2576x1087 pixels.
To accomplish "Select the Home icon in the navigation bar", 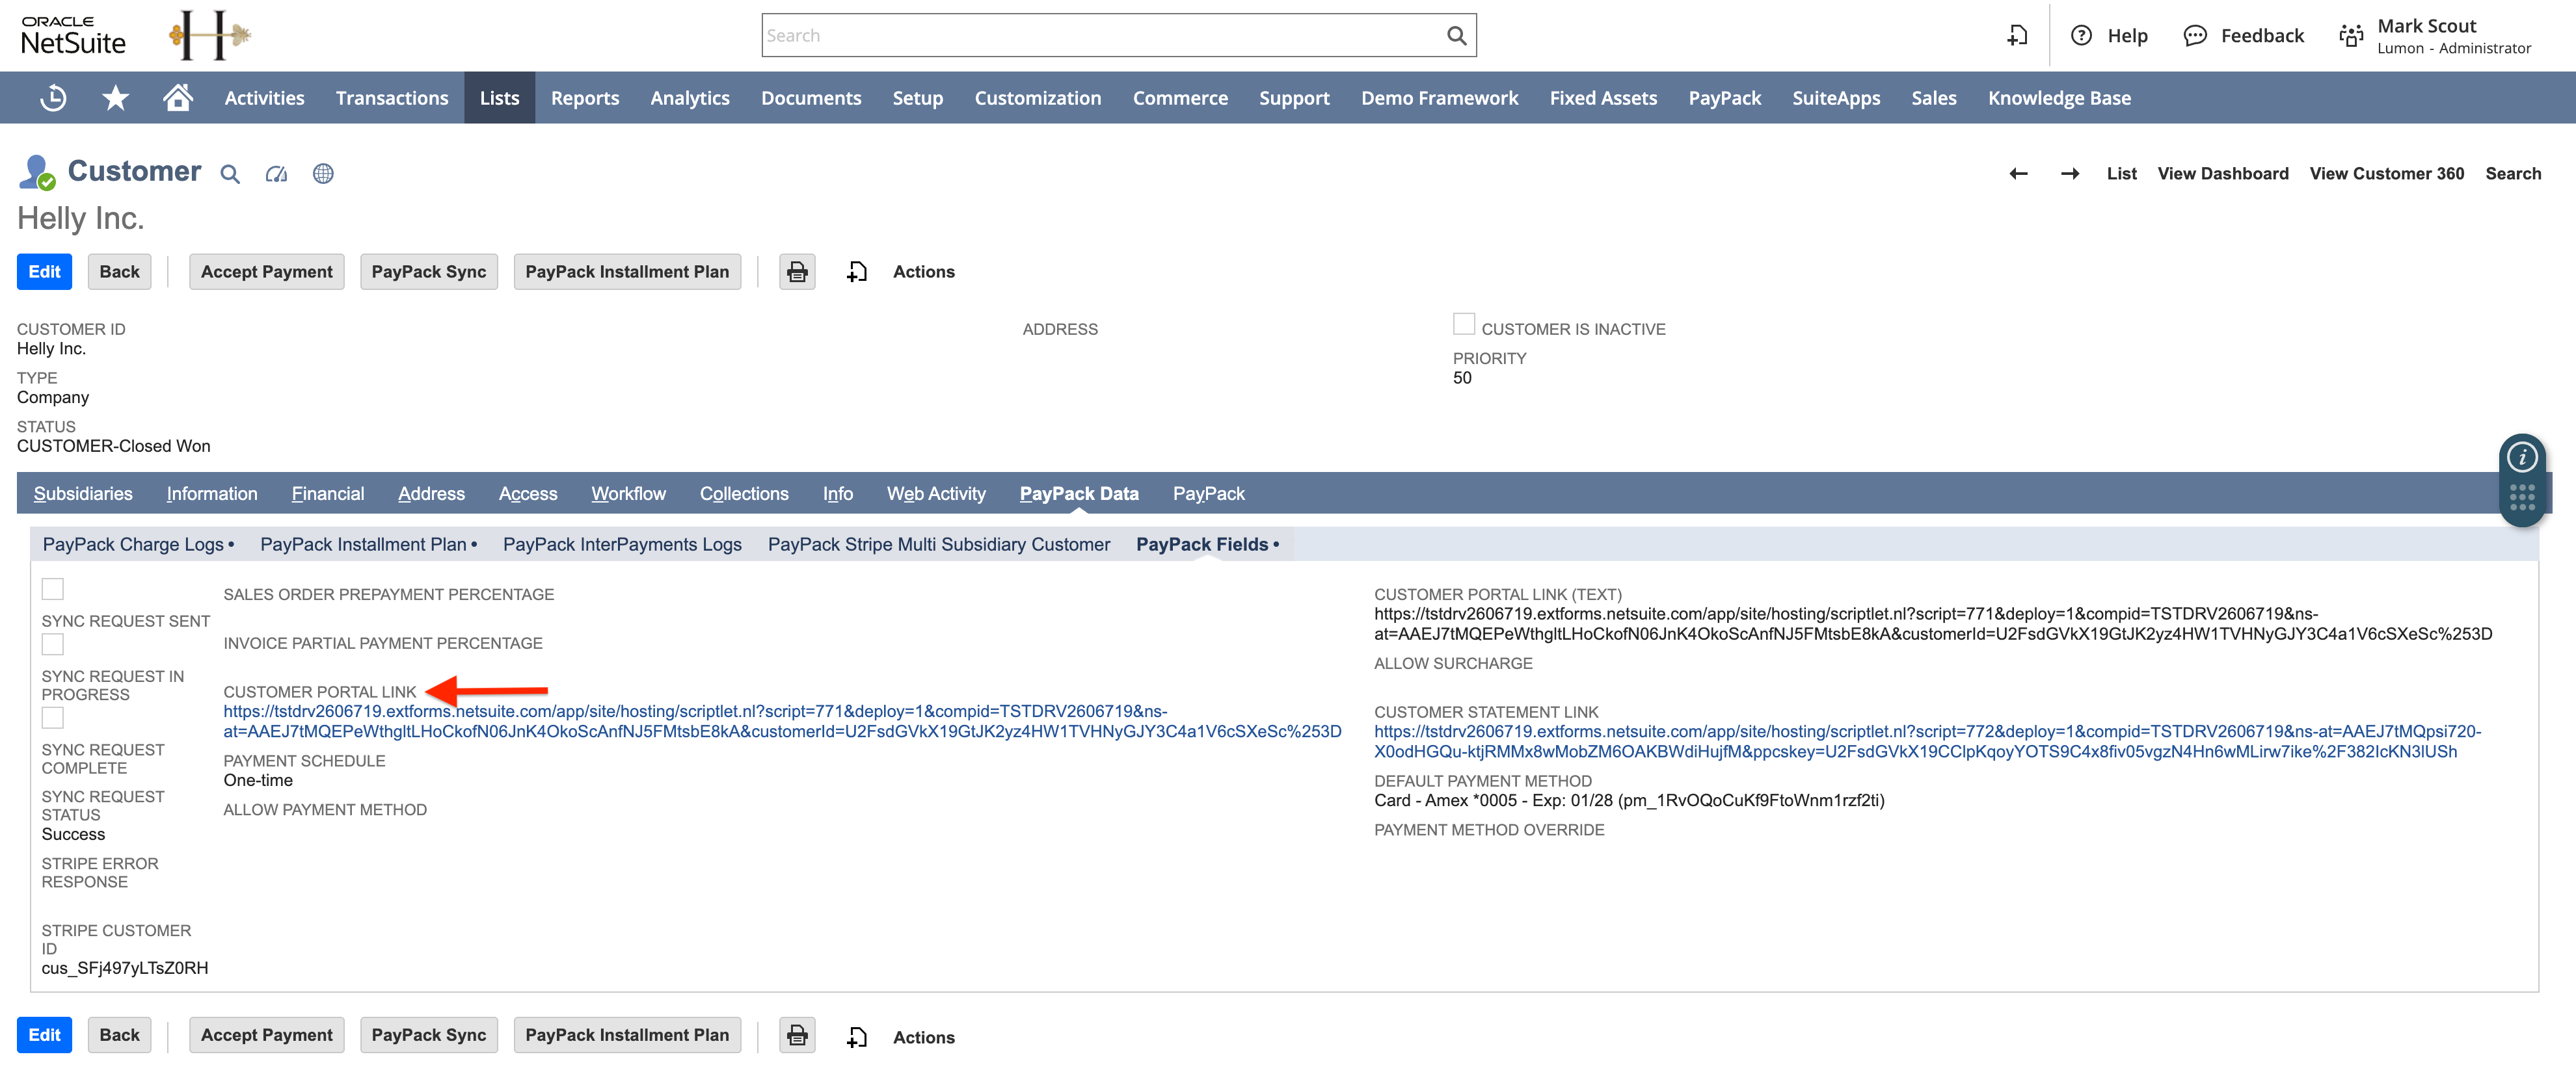I will pyautogui.click(x=178, y=97).
